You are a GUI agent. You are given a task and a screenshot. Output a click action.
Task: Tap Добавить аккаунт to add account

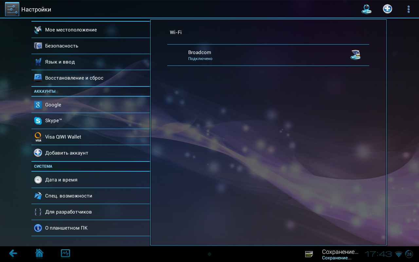(x=91, y=153)
